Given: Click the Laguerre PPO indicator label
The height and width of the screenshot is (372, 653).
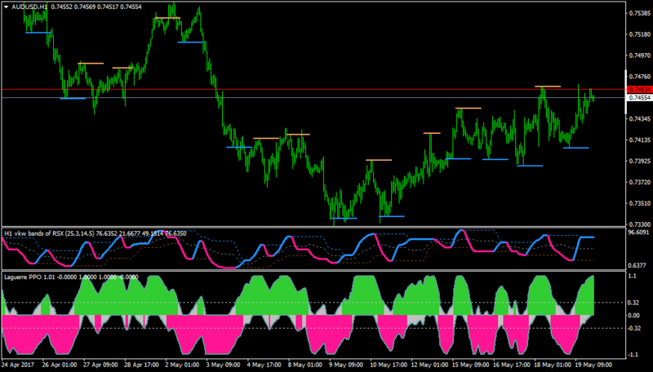Looking at the screenshot, I should point(23,277).
